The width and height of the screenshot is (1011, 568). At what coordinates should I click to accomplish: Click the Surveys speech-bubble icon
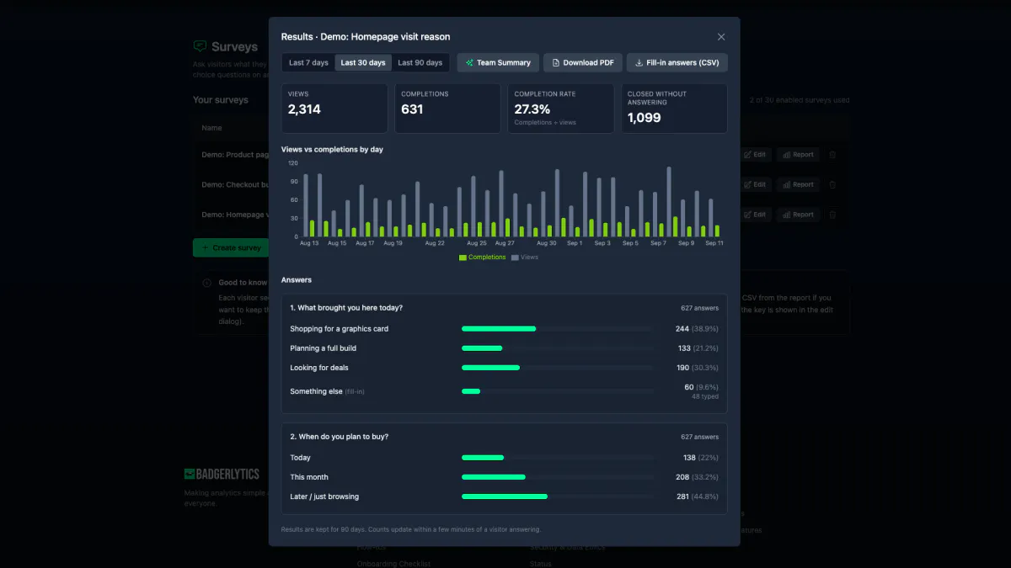[200, 46]
